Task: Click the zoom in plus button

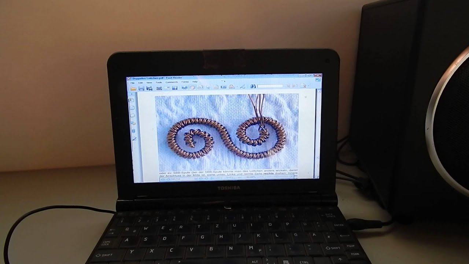Action: click(292, 176)
